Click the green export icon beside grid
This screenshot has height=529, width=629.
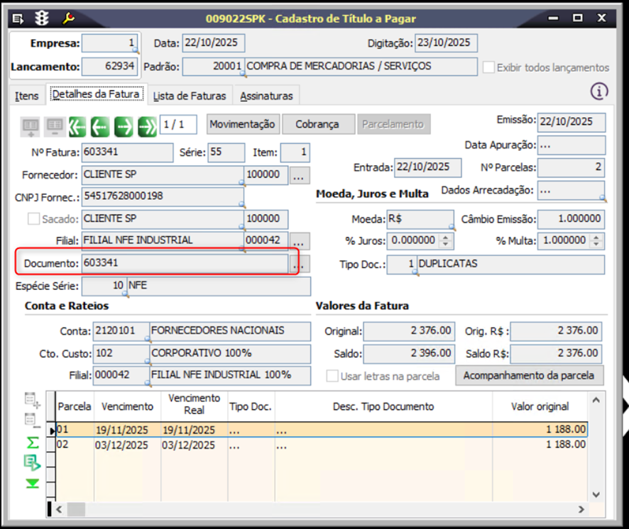point(32,462)
